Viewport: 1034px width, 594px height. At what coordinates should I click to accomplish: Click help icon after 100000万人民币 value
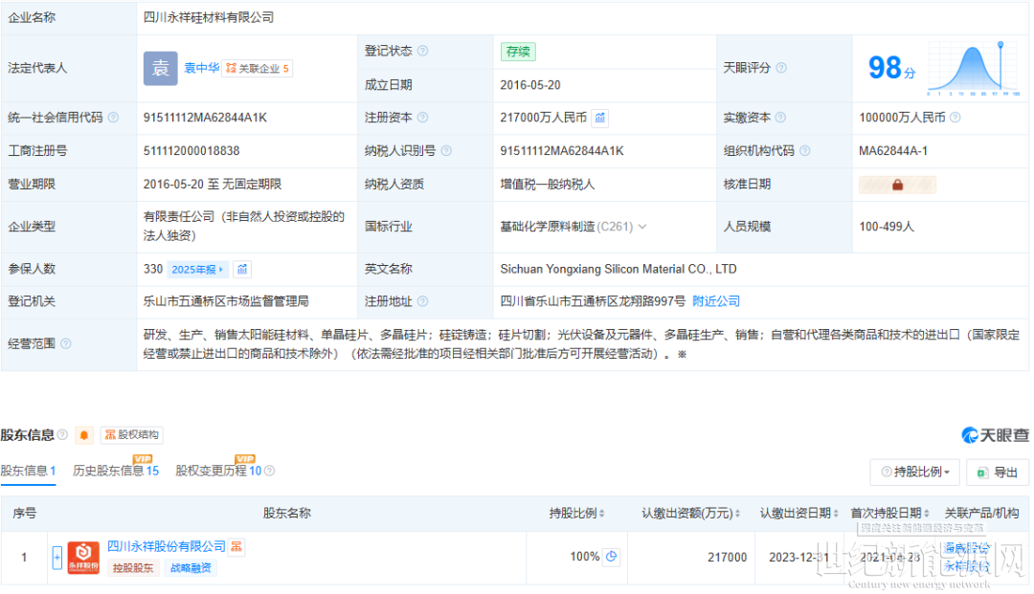point(955,118)
